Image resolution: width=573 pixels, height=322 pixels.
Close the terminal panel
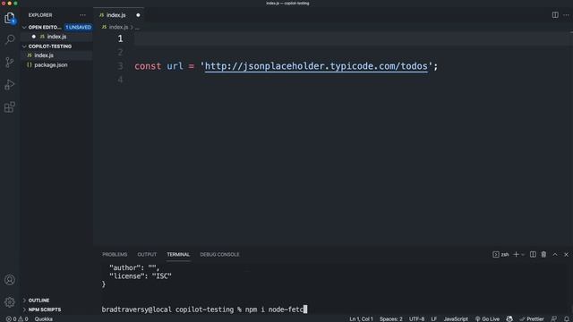(566, 254)
